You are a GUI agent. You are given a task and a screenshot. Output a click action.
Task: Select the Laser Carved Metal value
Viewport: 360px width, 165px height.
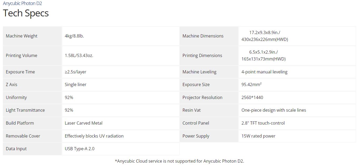[84, 123]
